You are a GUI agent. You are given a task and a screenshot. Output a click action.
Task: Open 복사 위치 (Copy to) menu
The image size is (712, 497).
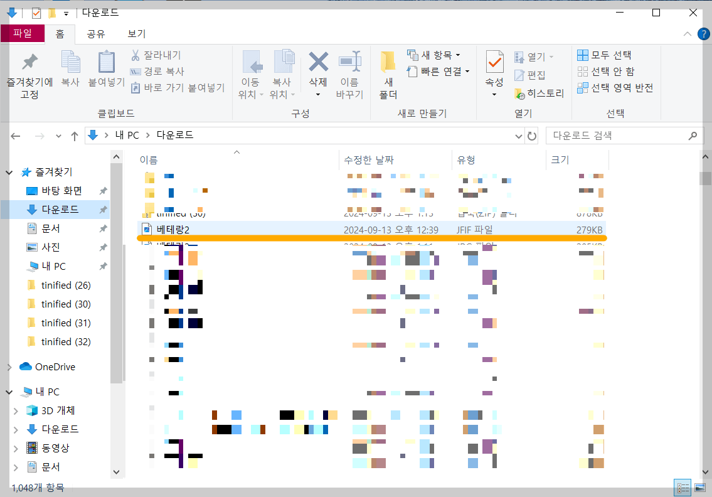point(282,75)
